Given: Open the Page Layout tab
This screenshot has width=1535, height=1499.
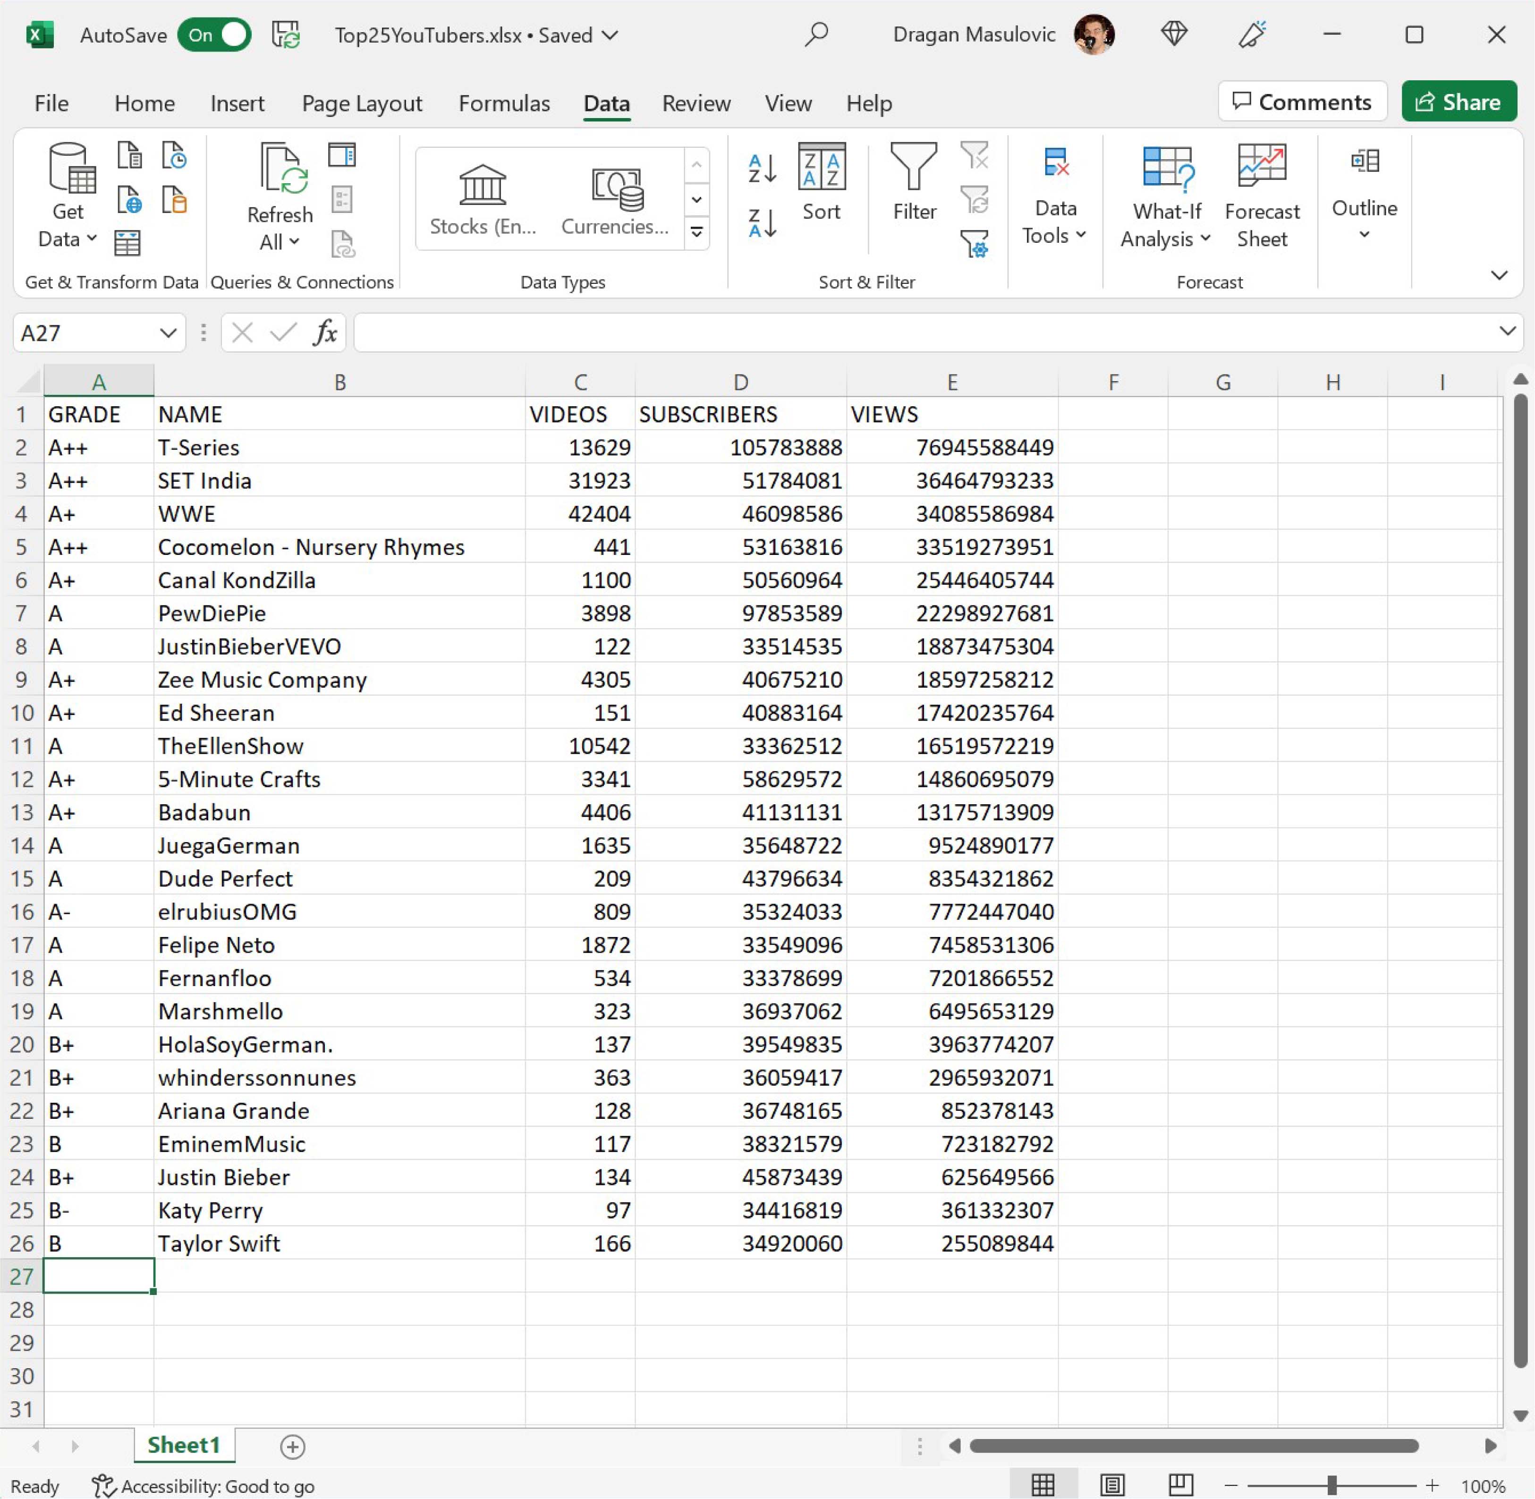Looking at the screenshot, I should point(361,103).
